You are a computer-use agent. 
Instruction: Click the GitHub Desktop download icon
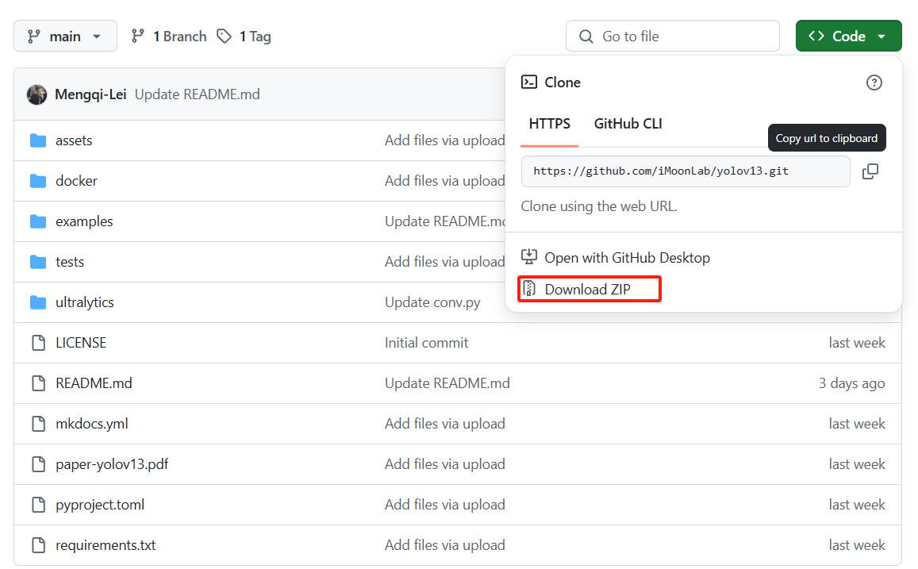tap(529, 256)
